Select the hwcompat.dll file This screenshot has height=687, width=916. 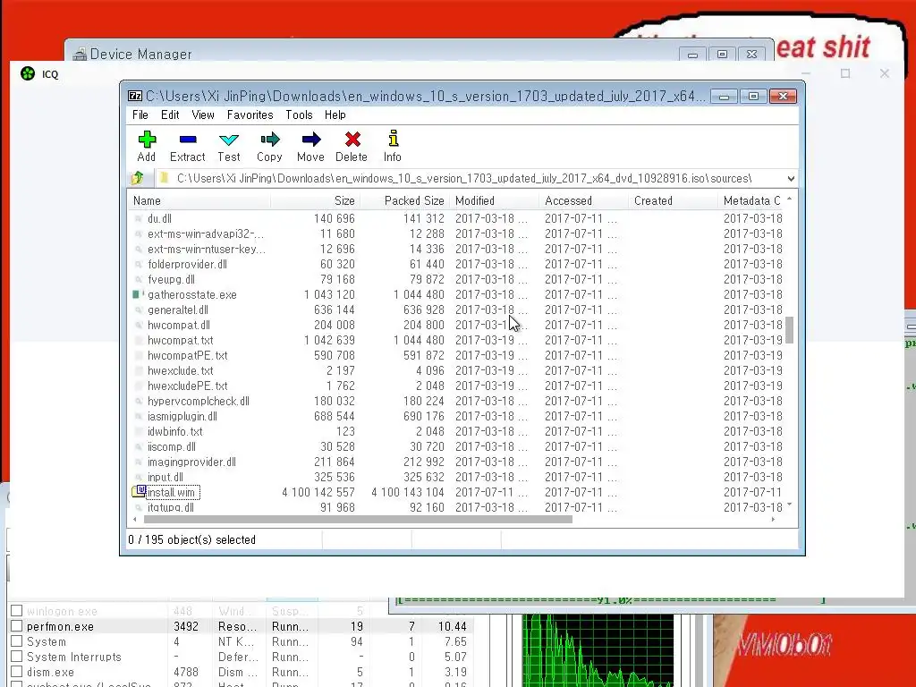pos(179,325)
